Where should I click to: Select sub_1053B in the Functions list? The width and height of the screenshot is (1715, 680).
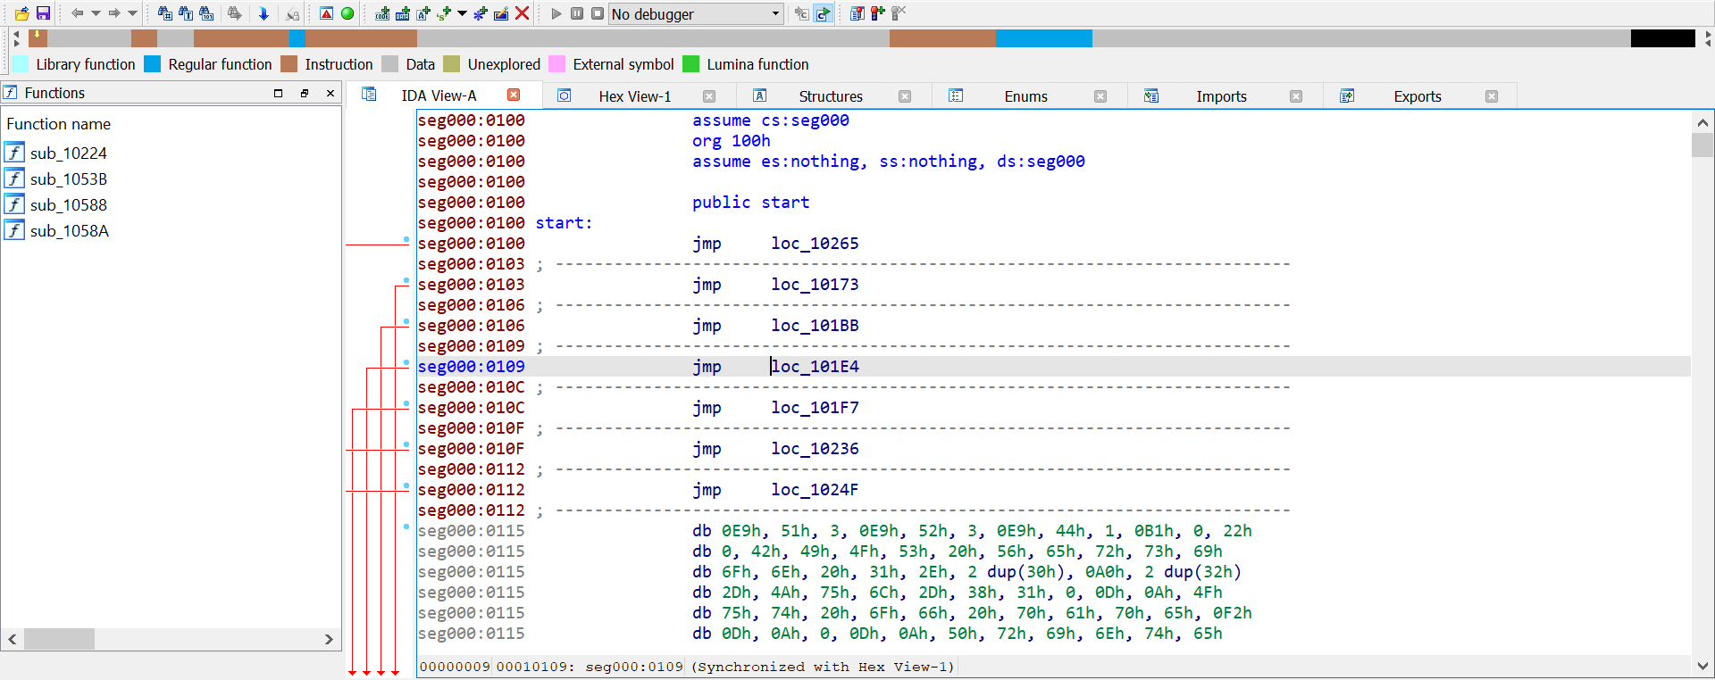coord(69,179)
